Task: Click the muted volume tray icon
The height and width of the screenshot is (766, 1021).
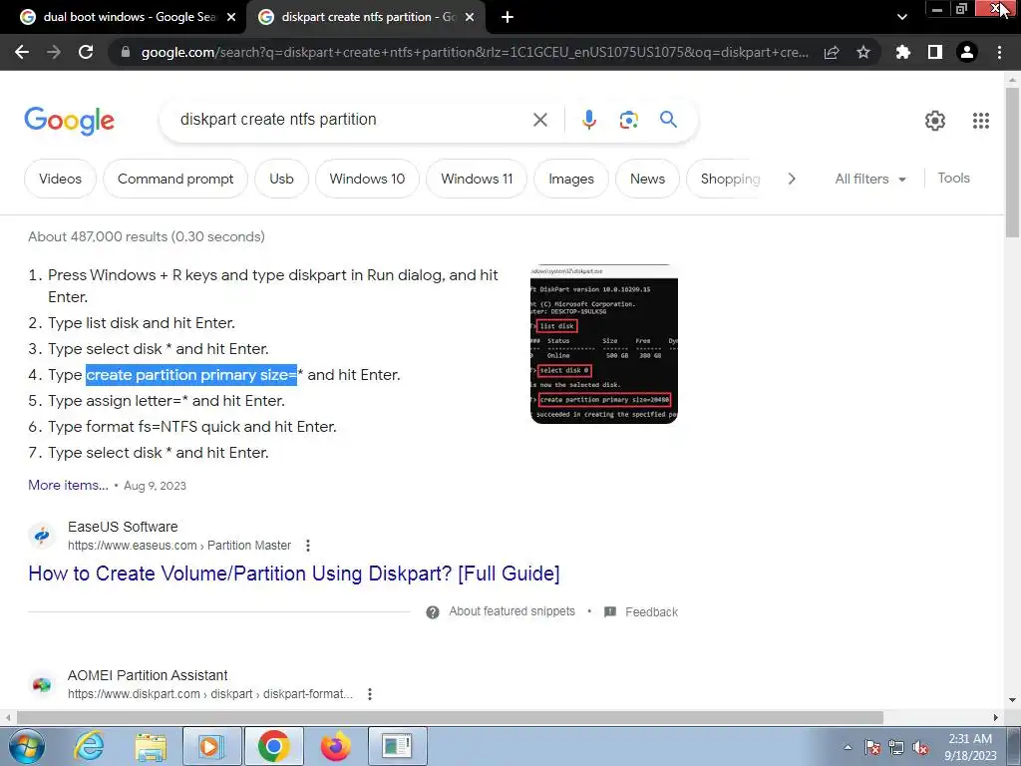Action: [x=920, y=748]
